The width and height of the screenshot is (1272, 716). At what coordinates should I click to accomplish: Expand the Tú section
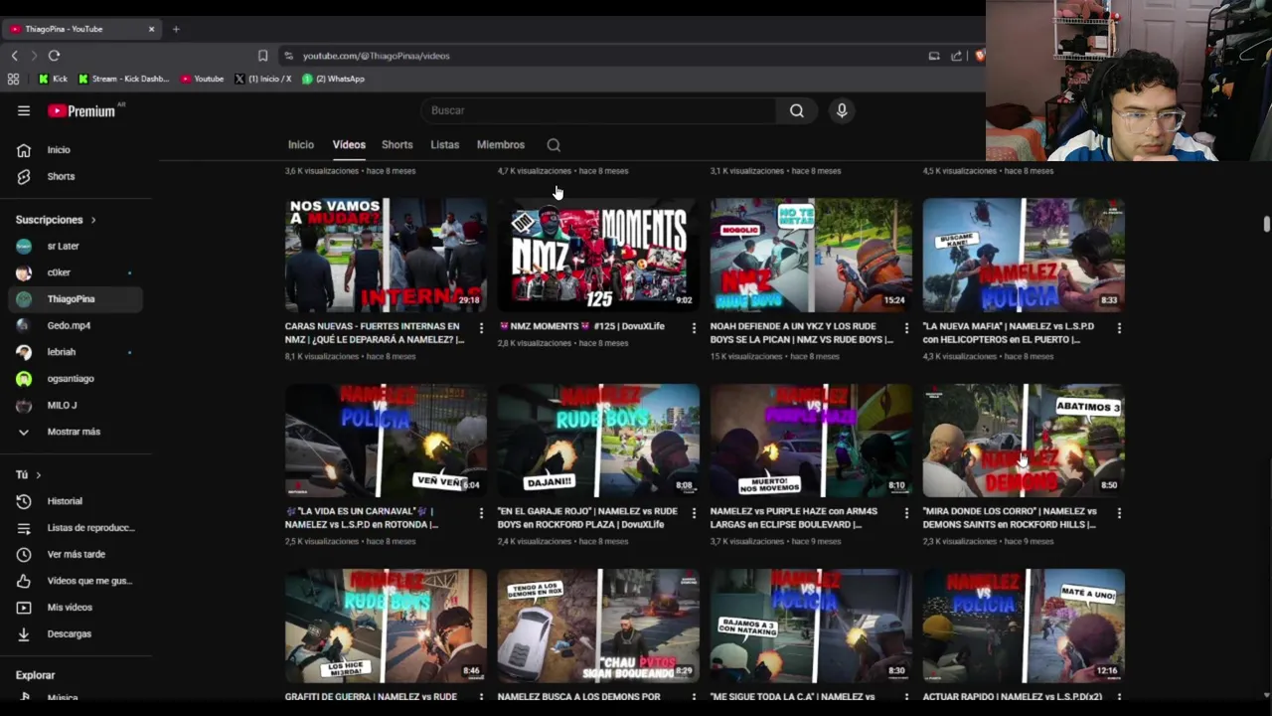click(29, 475)
